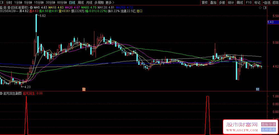
Task: Expand the 起死回生副图 indicator dropdown arrow
Action: 1,93
